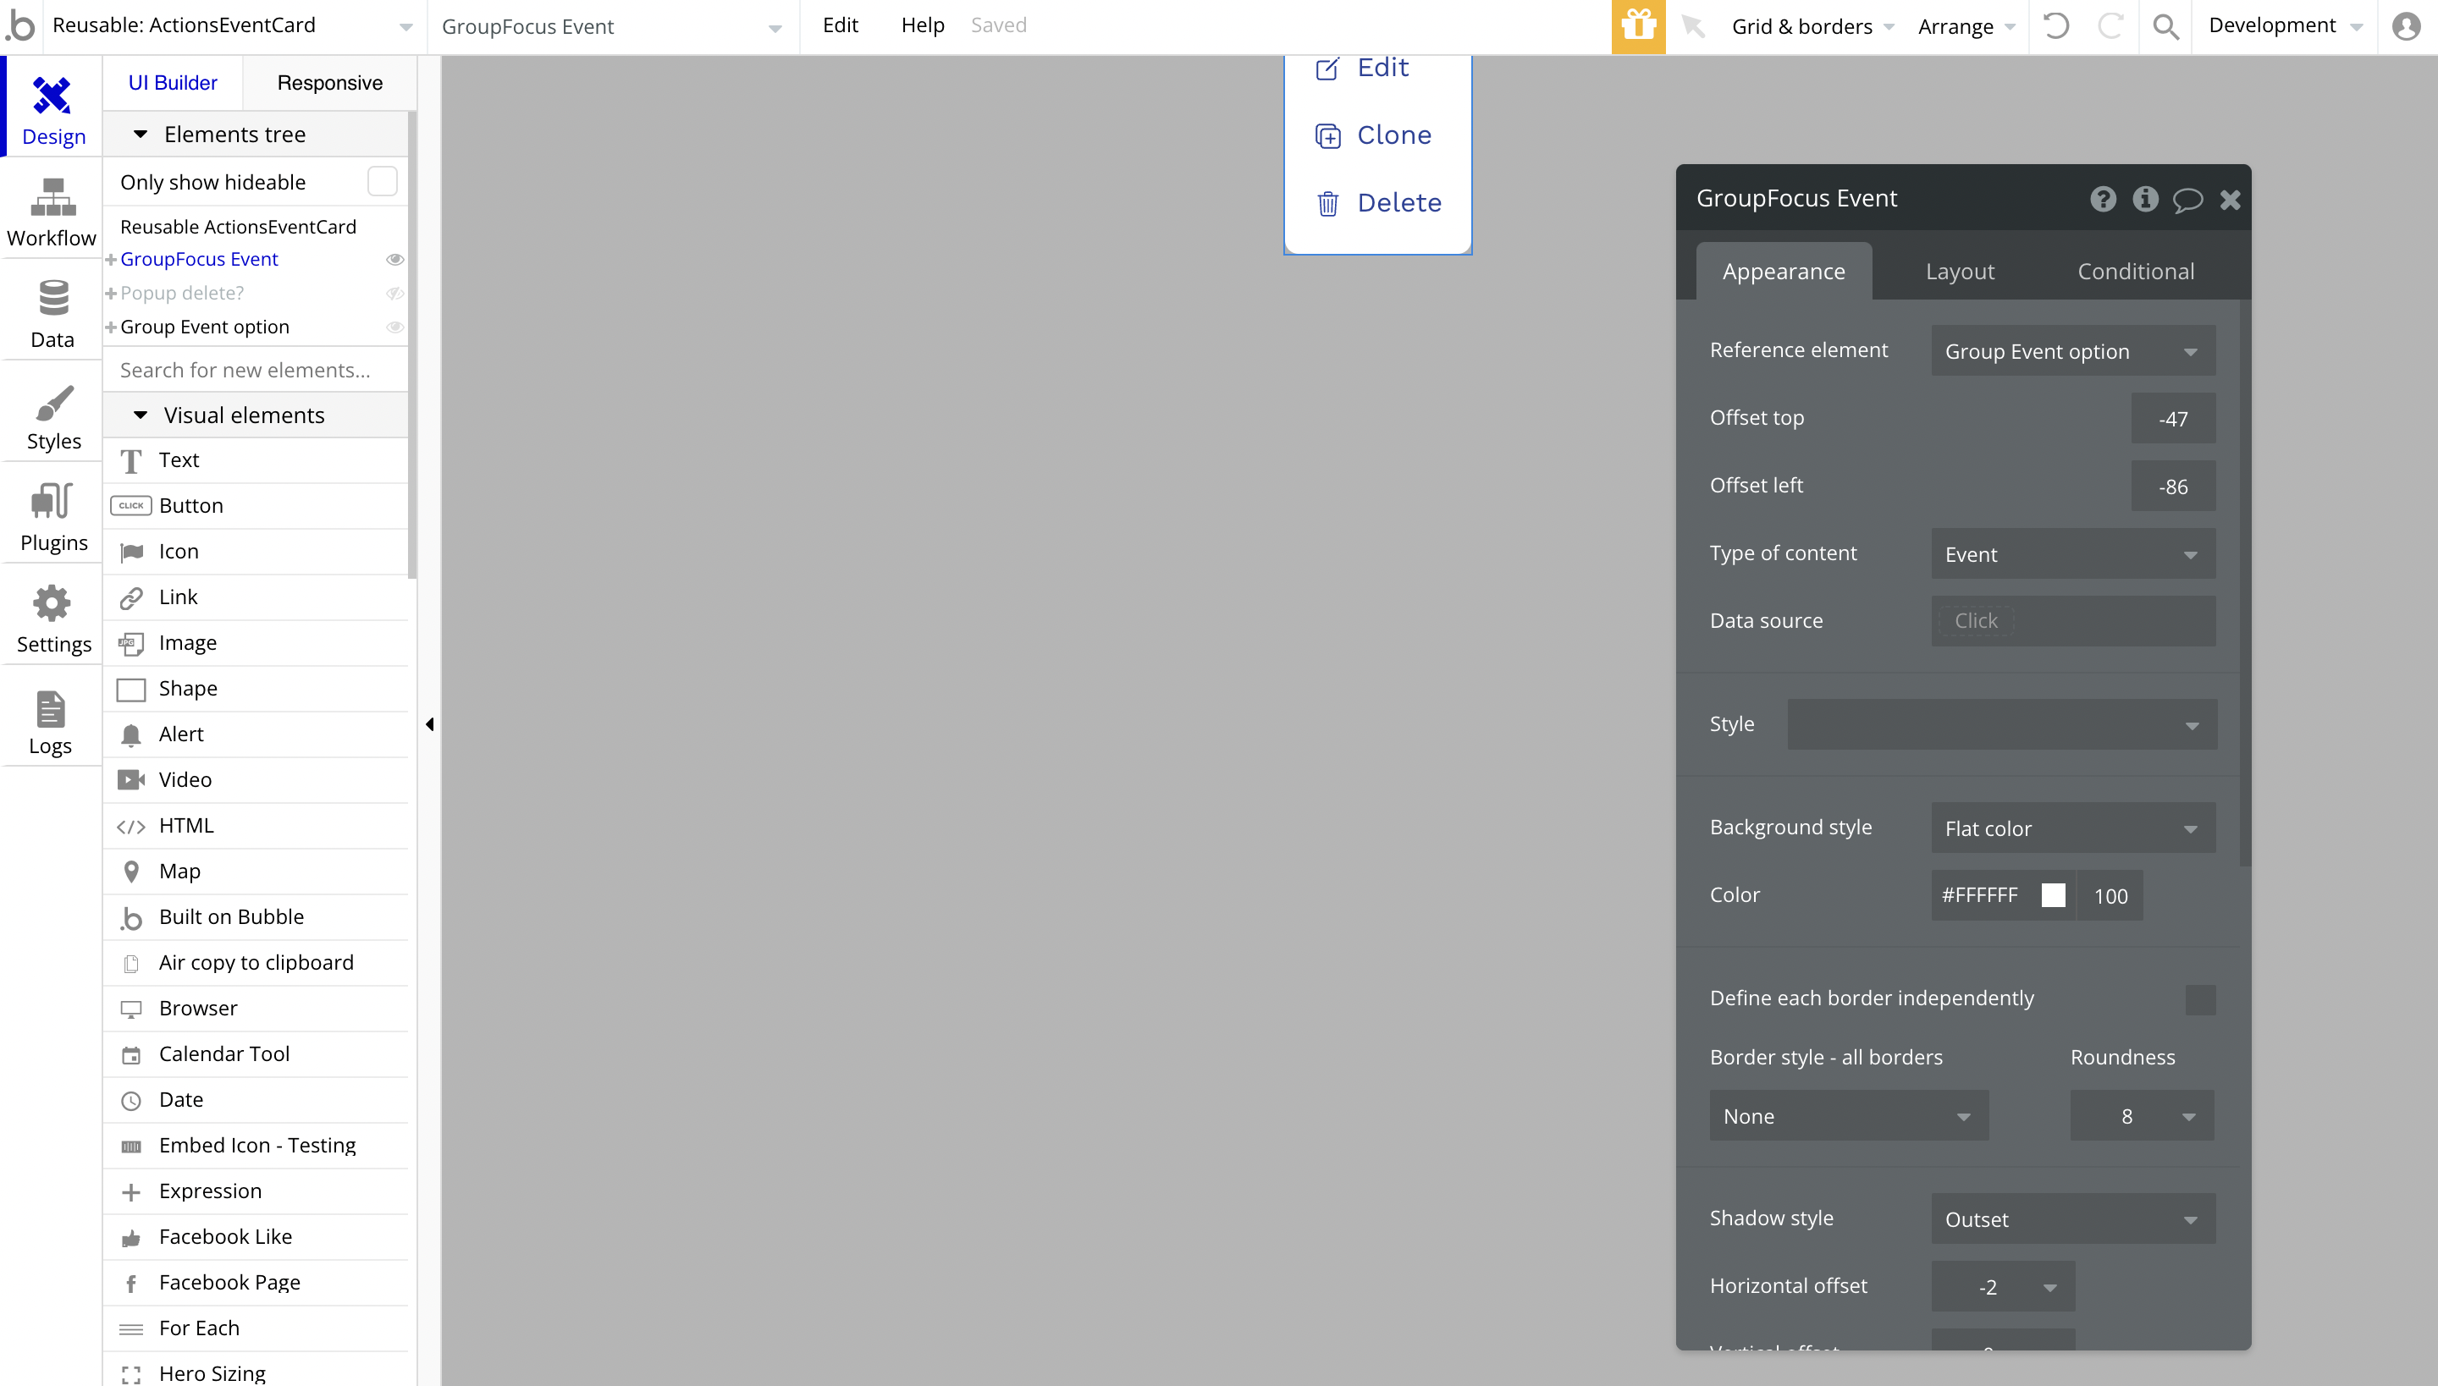Click the white color swatch

tap(2054, 896)
